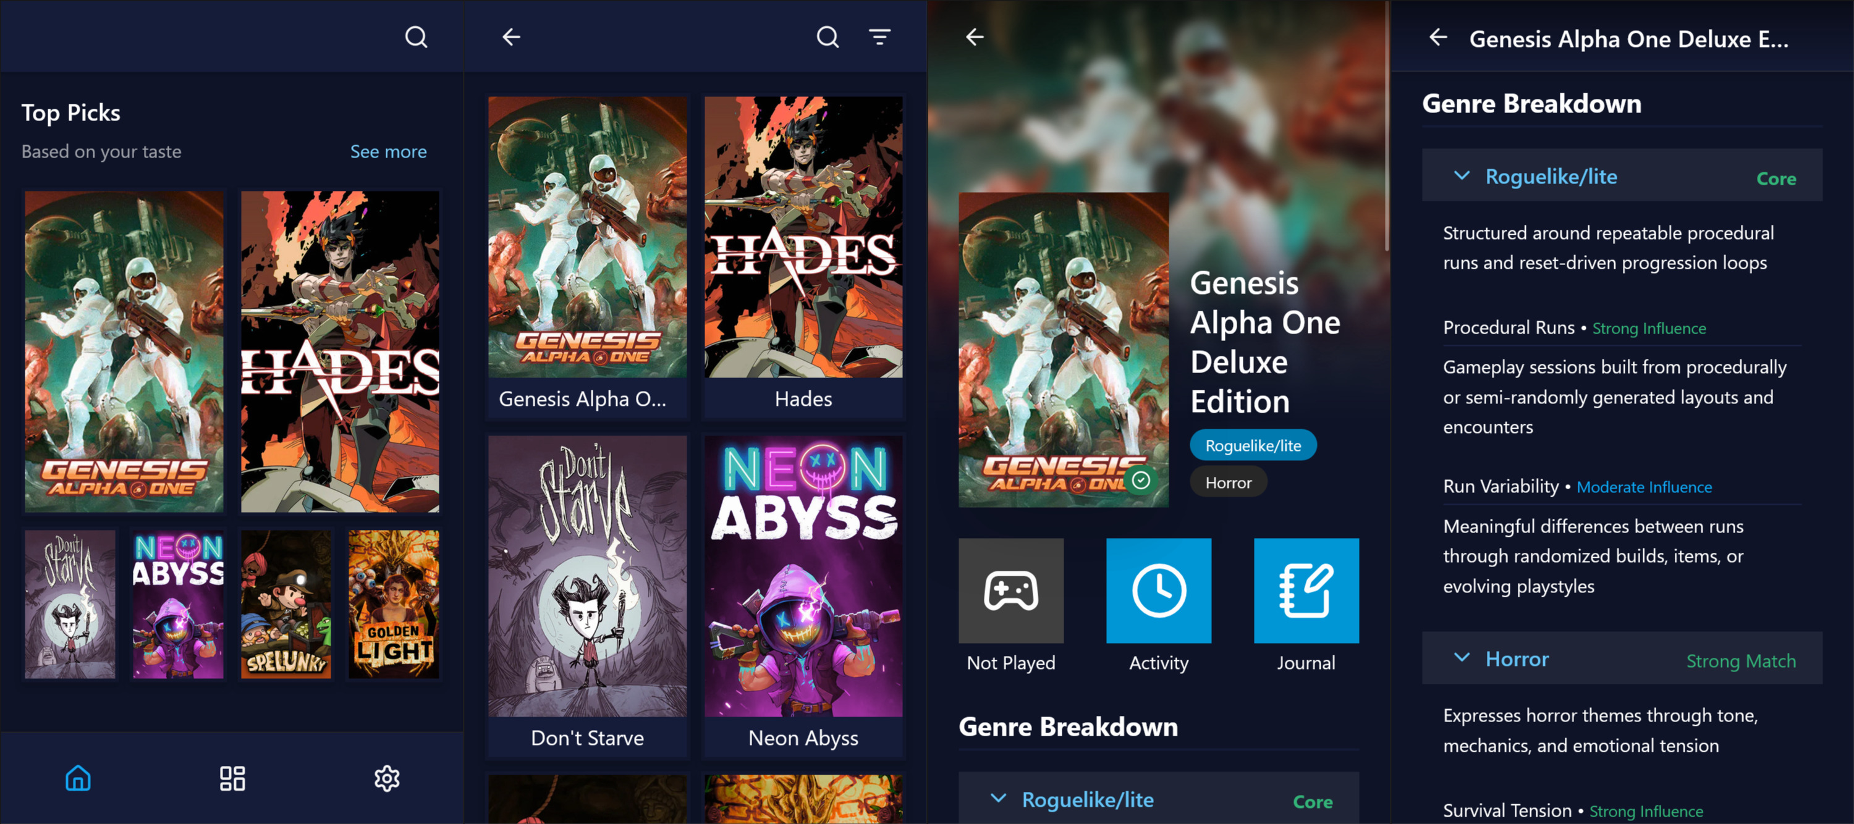Open the library grid tab
1854x824 pixels.
(232, 778)
